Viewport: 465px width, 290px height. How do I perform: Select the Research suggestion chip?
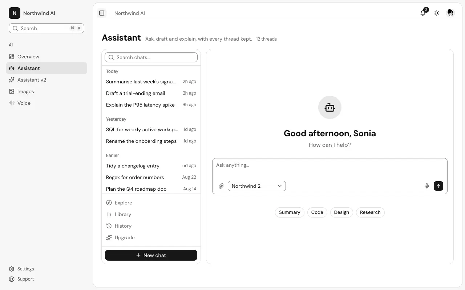370,212
